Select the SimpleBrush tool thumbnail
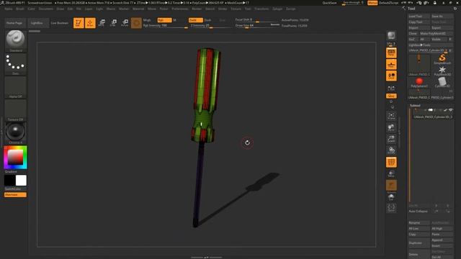The height and width of the screenshot is (259, 461). click(442, 60)
